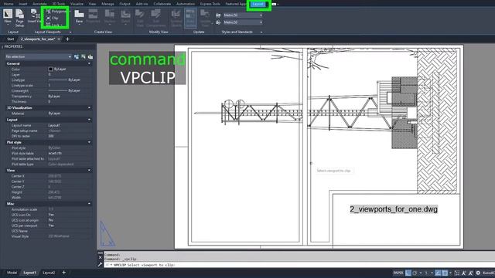Viewport: 495px width, 278px height.
Task: Close the 2_viewports_for_one drawing tab
Action: tap(59, 39)
